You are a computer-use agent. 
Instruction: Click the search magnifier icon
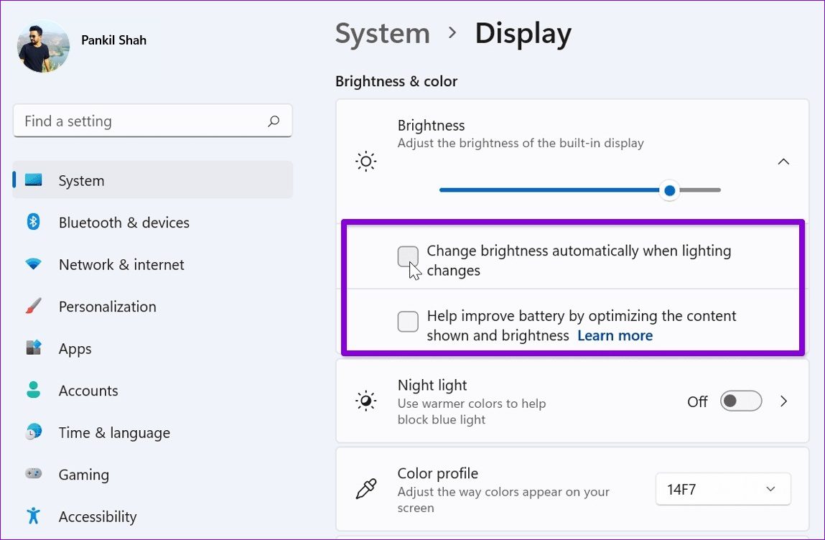pos(274,121)
